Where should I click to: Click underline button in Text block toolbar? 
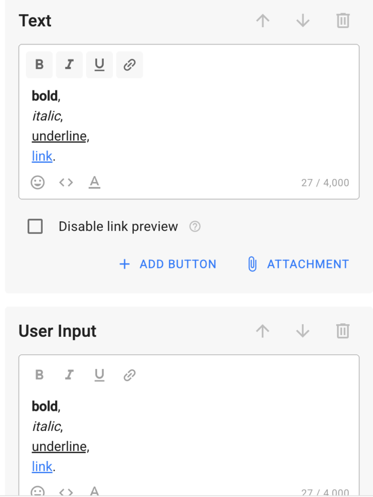[x=99, y=65]
